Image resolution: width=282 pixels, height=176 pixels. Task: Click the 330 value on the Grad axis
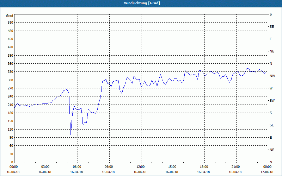point(11,72)
